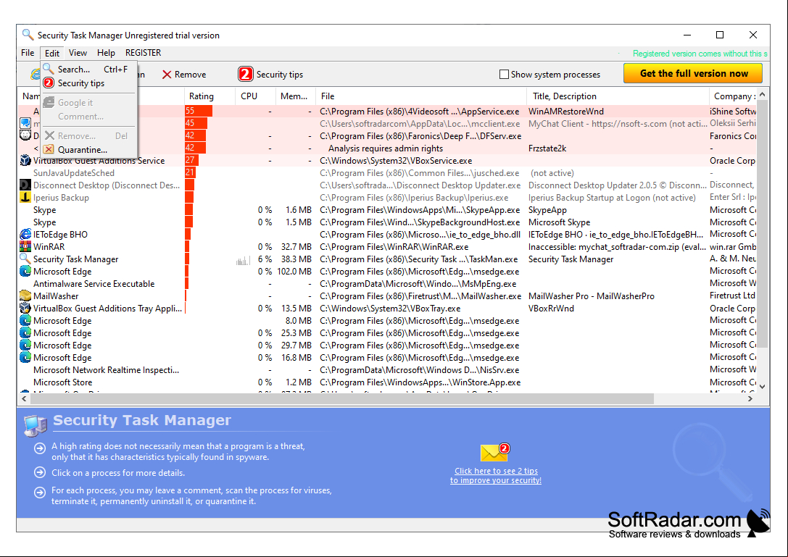Click the red number 2 Security tips toolbar icon
788x557 pixels.
245,75
